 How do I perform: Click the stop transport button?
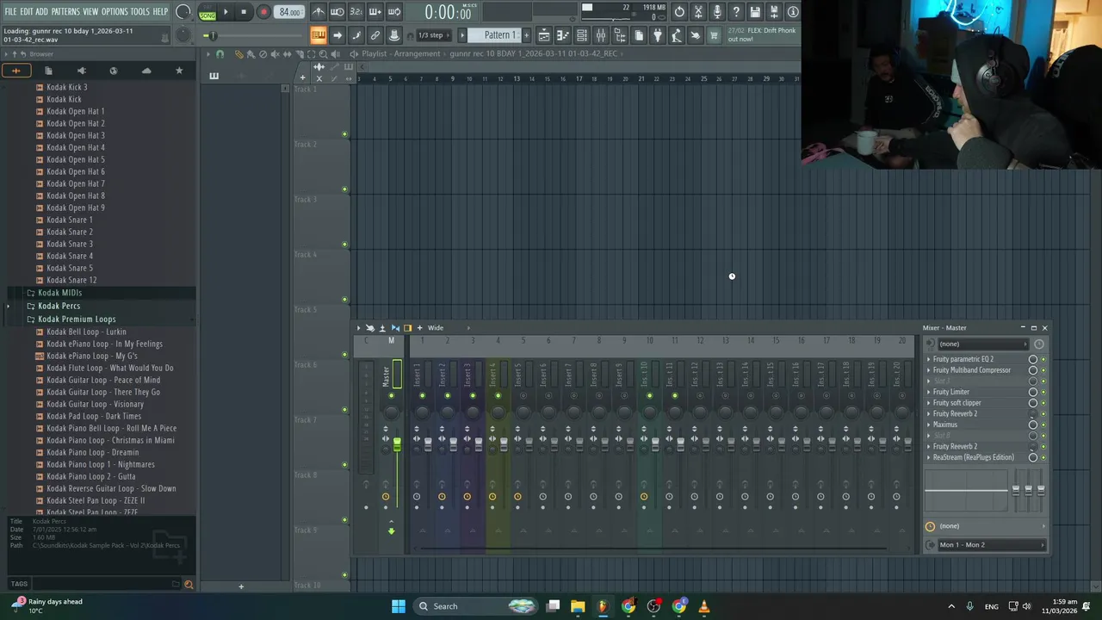[x=244, y=12]
